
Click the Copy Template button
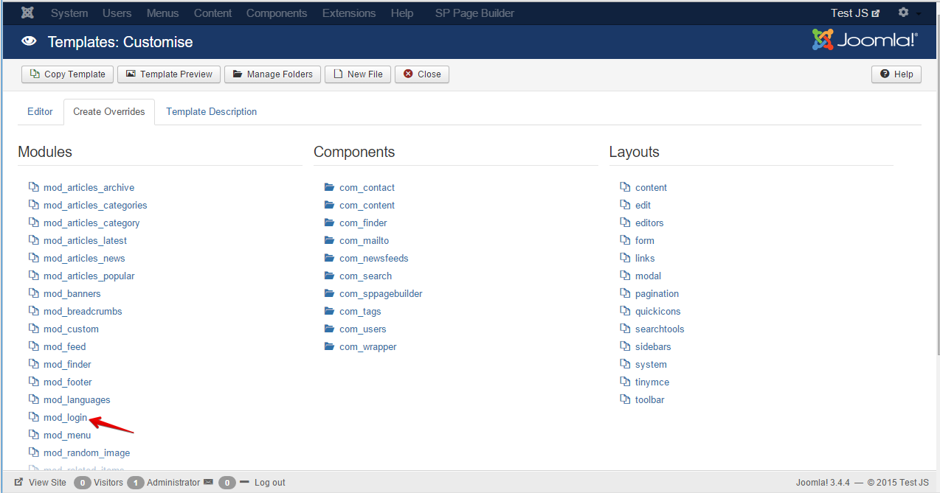(x=67, y=74)
